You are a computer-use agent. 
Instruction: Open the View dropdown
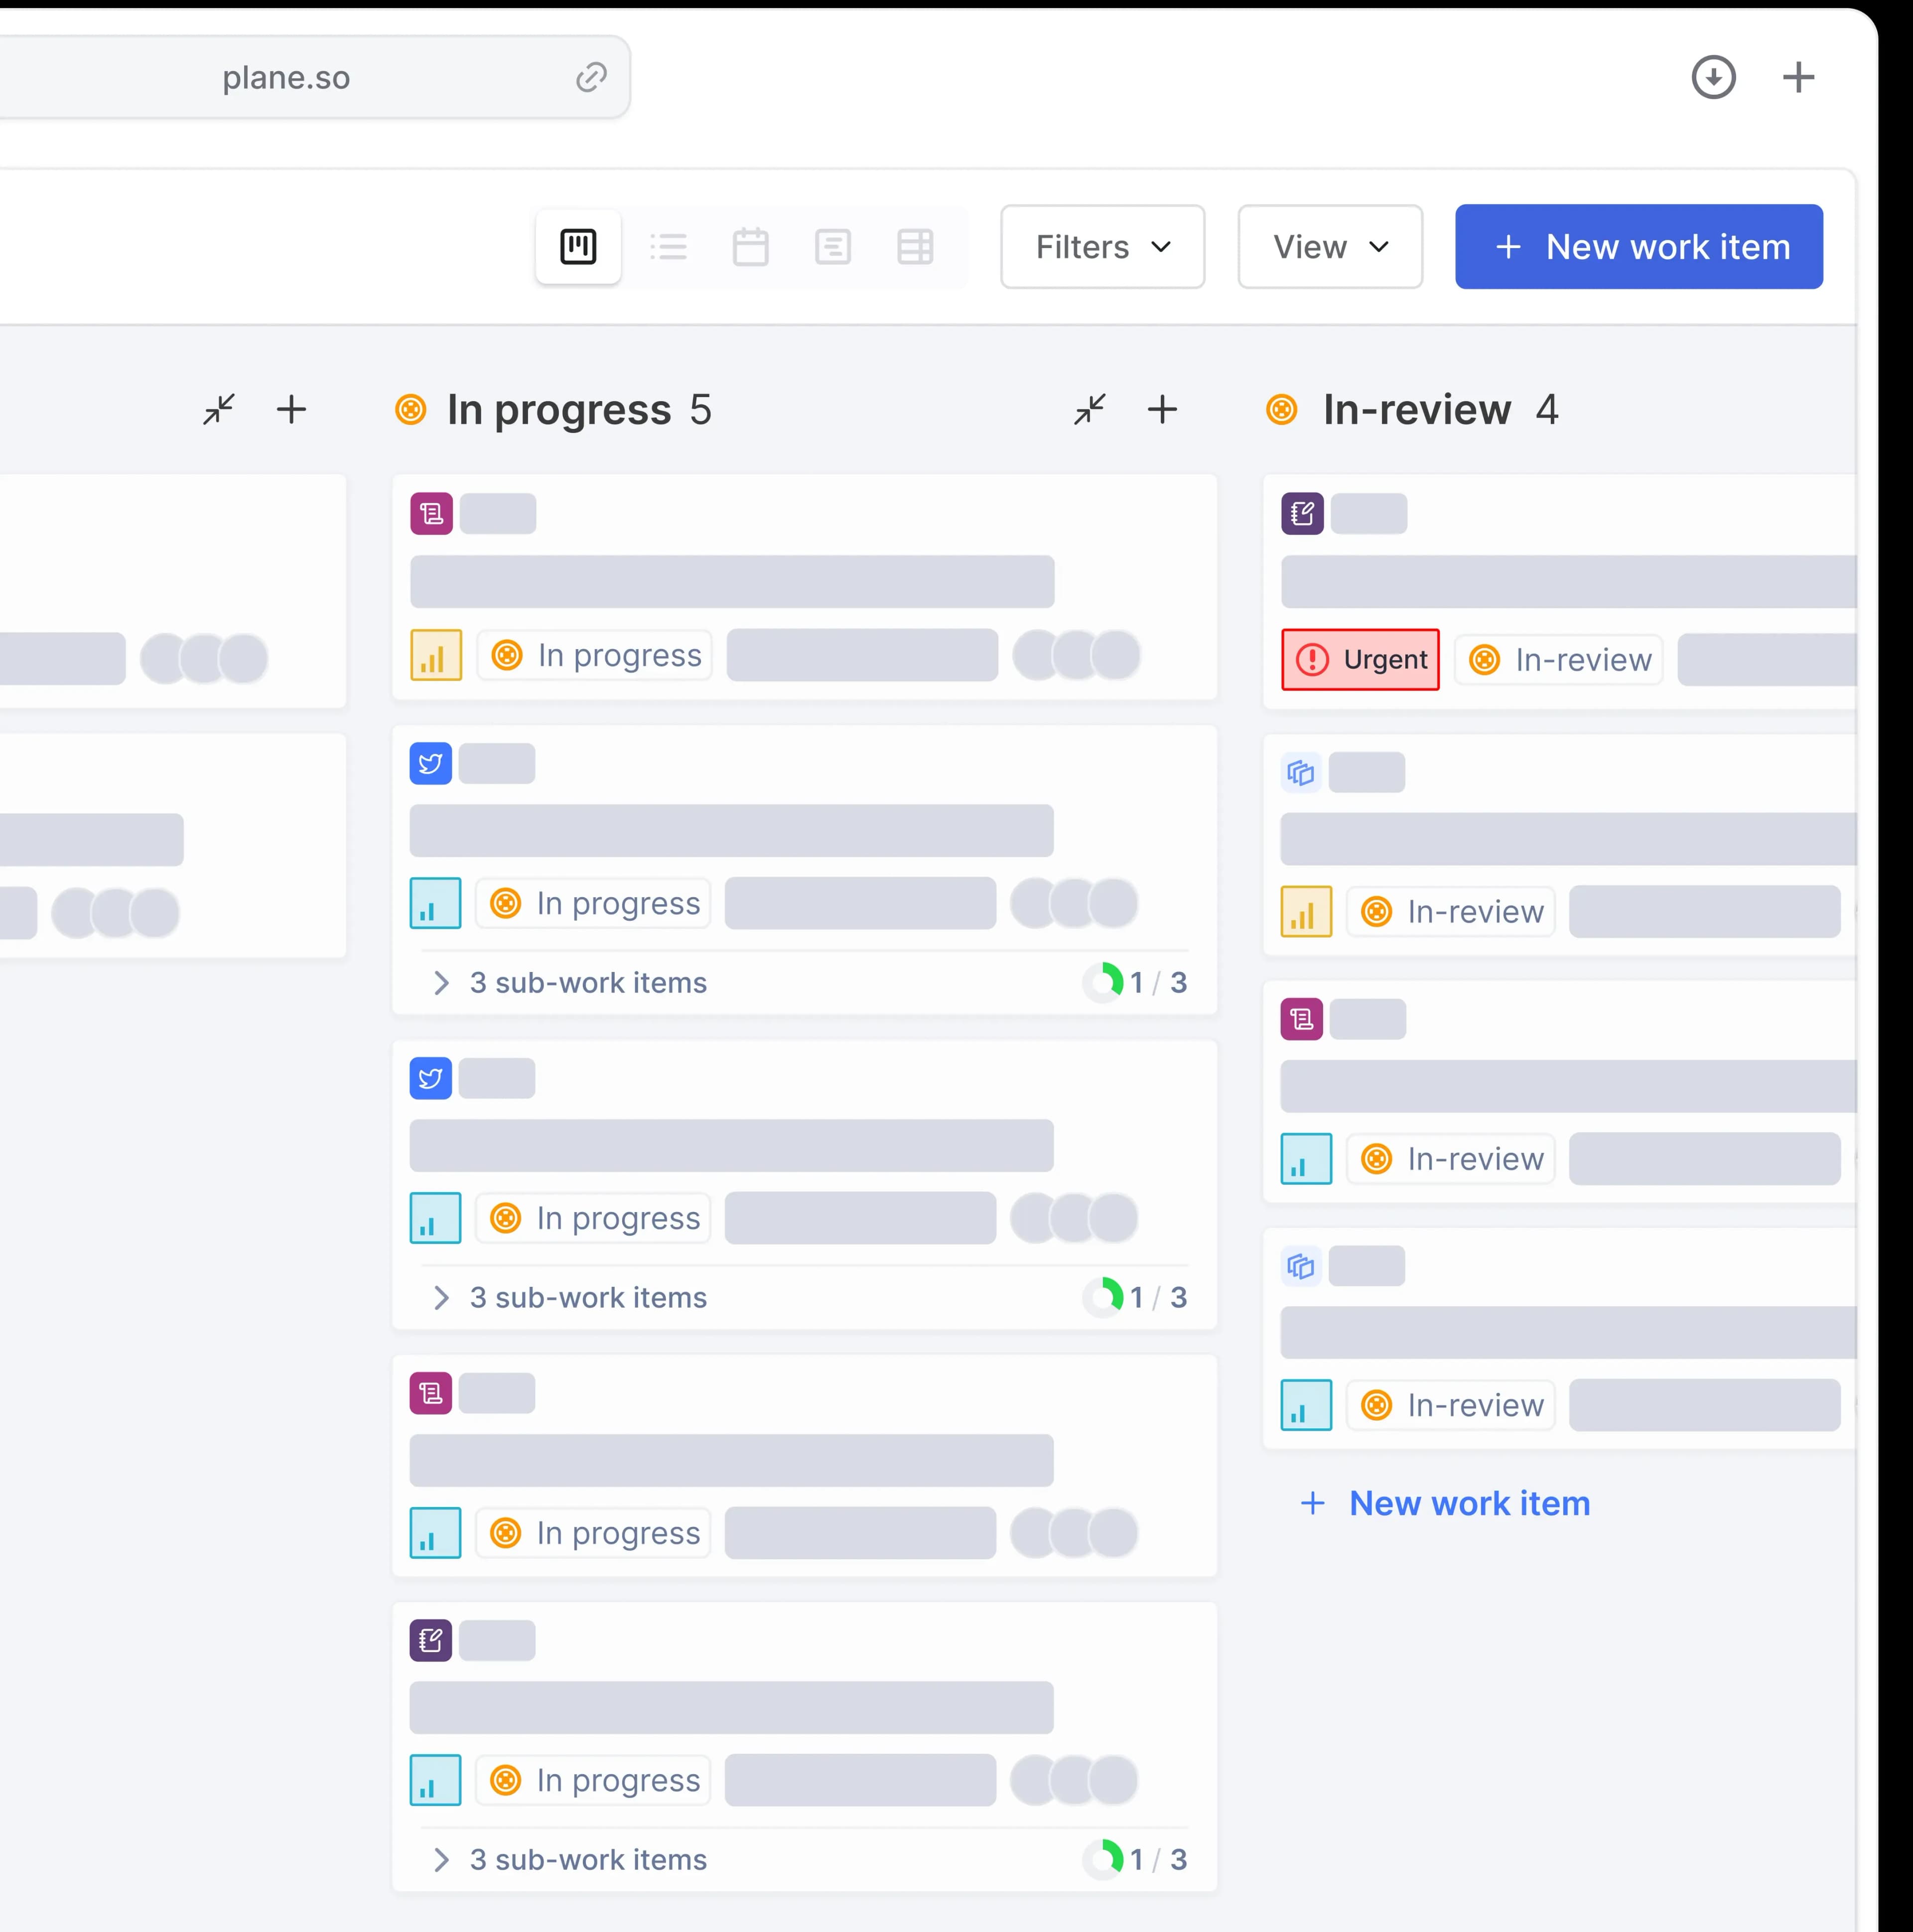pos(1329,247)
